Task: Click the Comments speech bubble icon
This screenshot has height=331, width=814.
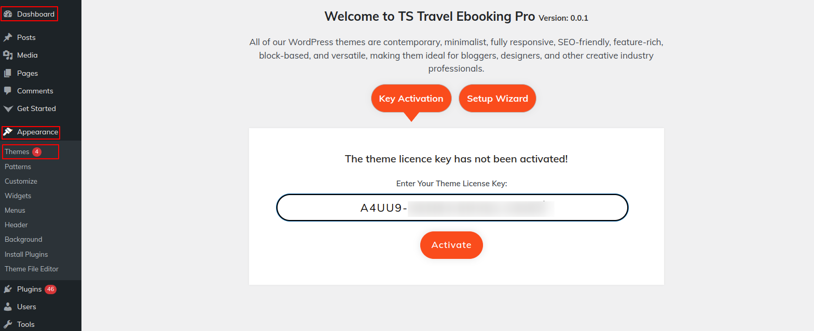Action: coord(8,91)
